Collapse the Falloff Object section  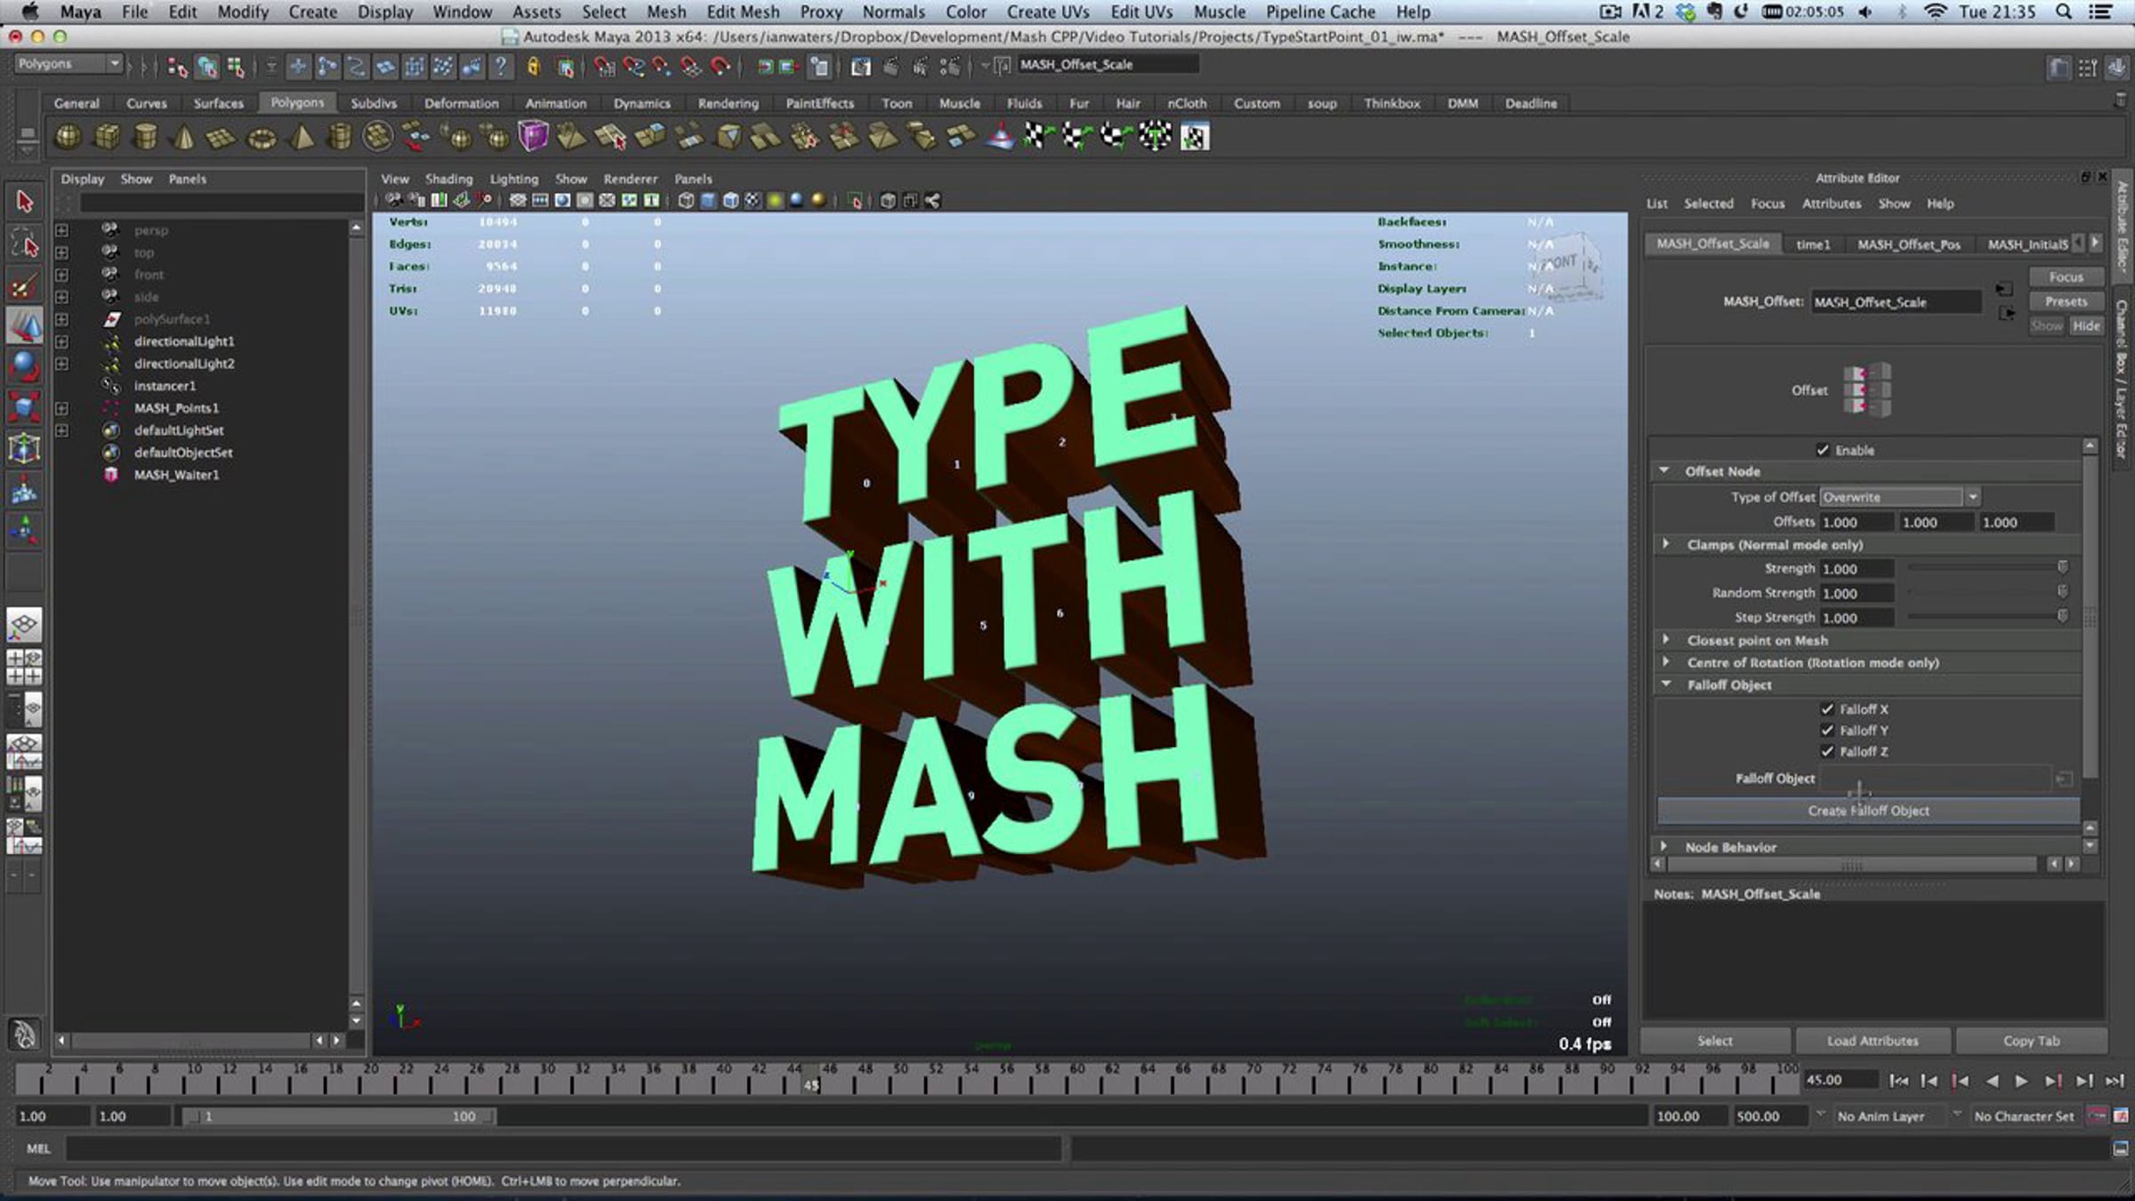[1666, 684]
